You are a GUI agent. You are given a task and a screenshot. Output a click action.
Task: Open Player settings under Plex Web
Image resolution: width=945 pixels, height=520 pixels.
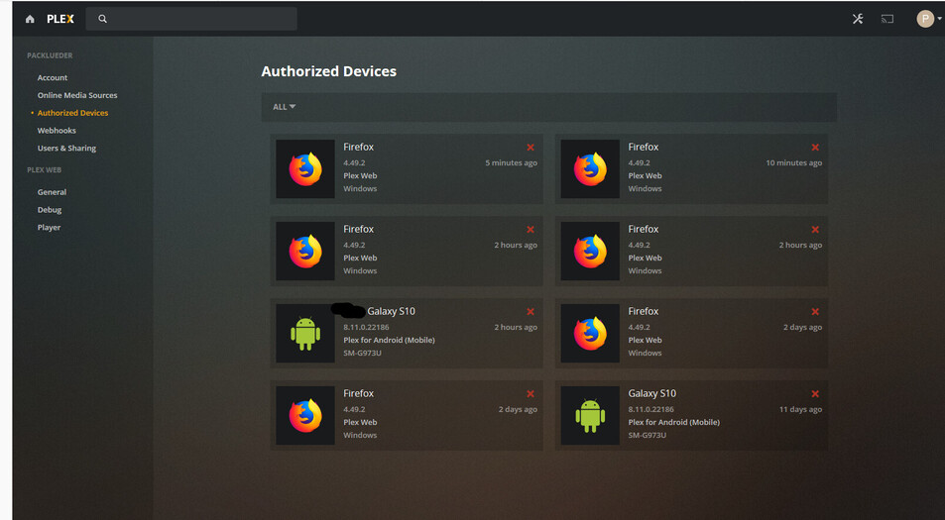click(49, 228)
